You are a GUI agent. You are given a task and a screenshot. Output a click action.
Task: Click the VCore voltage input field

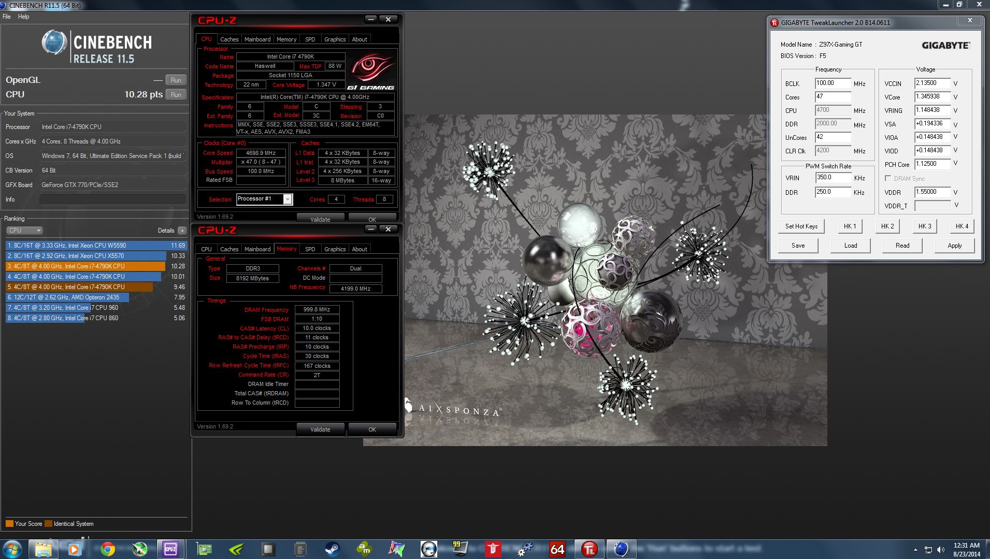pyautogui.click(x=932, y=96)
